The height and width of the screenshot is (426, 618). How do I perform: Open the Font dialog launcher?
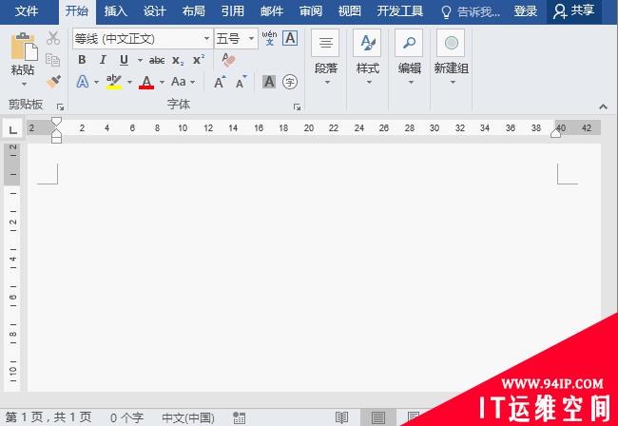click(x=297, y=106)
